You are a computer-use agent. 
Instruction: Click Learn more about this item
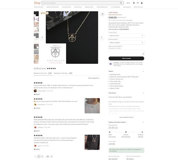point(126,117)
